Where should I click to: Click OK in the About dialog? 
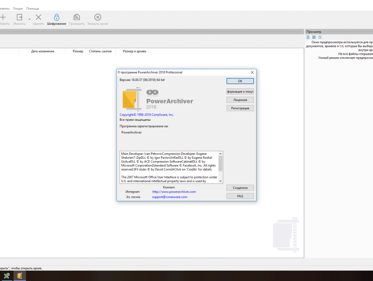(240, 81)
